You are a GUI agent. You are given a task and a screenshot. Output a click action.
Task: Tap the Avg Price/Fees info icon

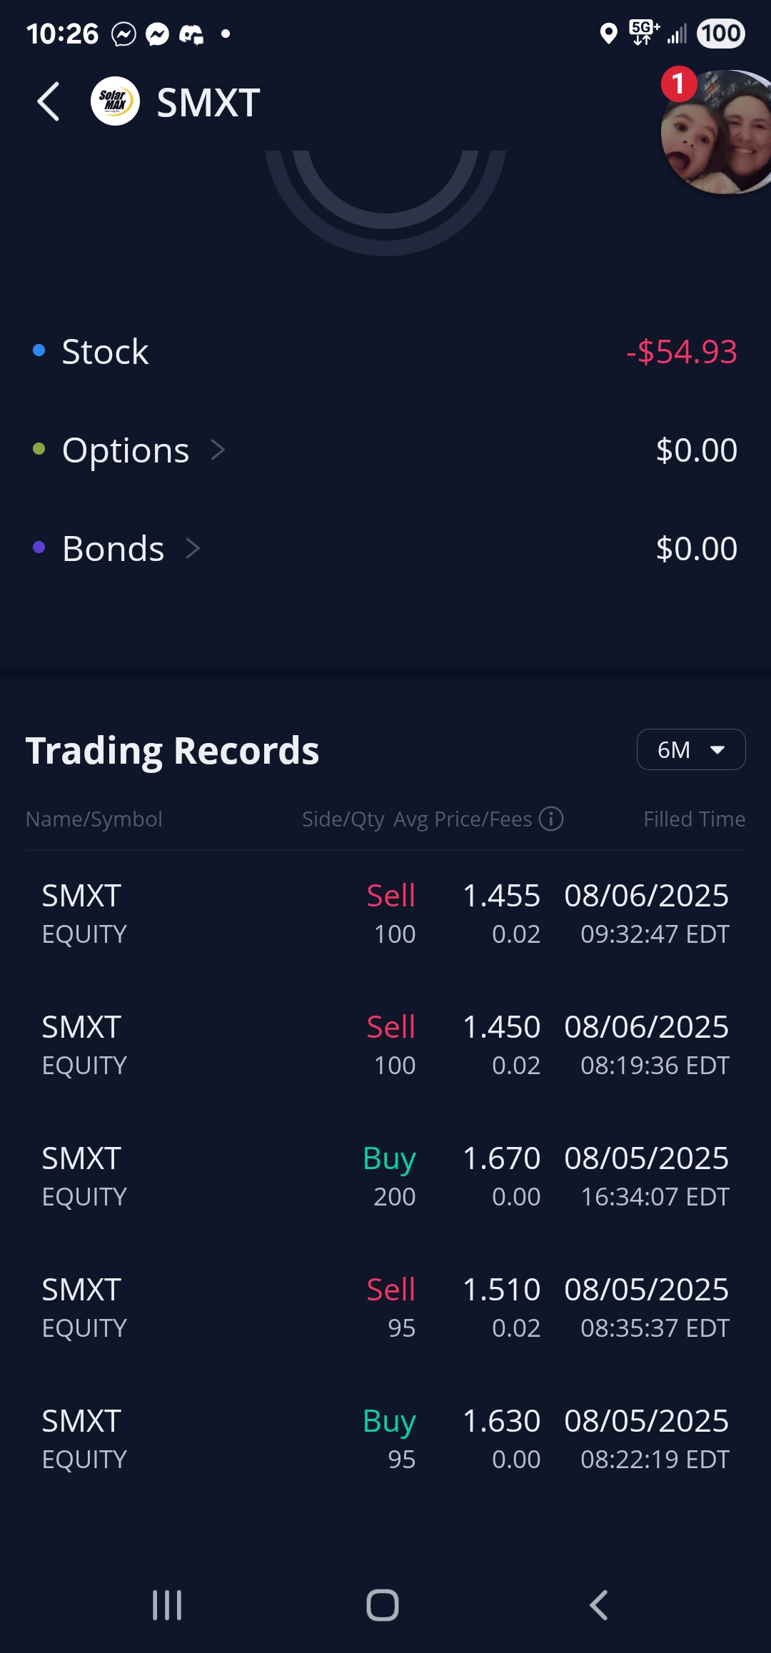tap(551, 819)
